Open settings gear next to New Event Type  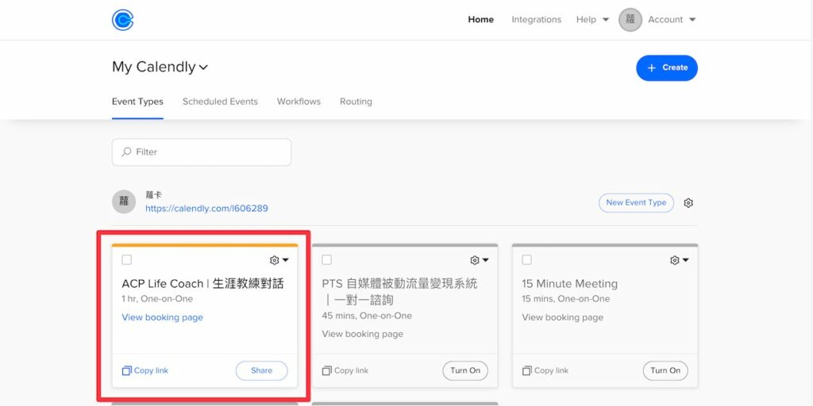pyautogui.click(x=688, y=203)
